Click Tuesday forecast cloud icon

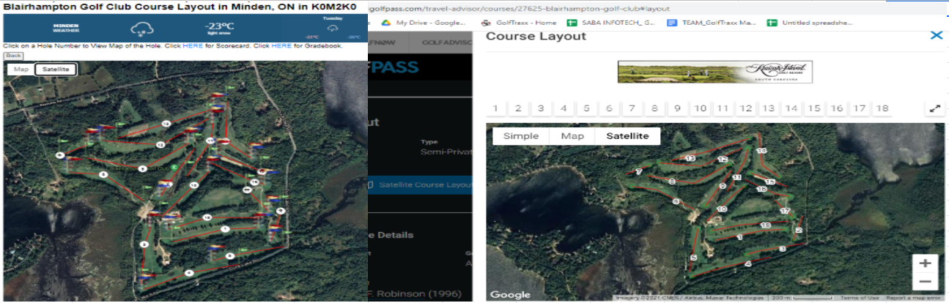[333, 28]
